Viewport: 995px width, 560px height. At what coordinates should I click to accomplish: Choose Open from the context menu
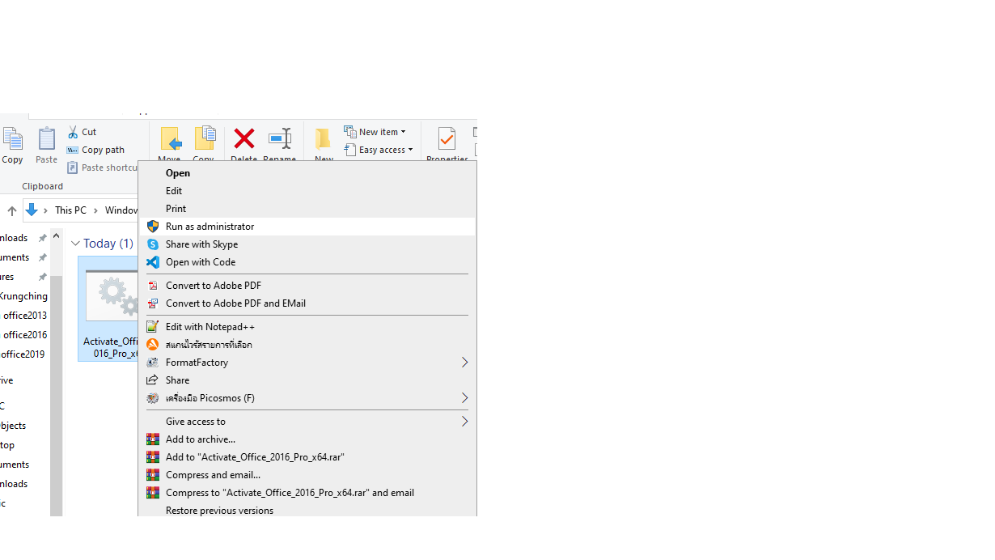[x=307, y=173]
